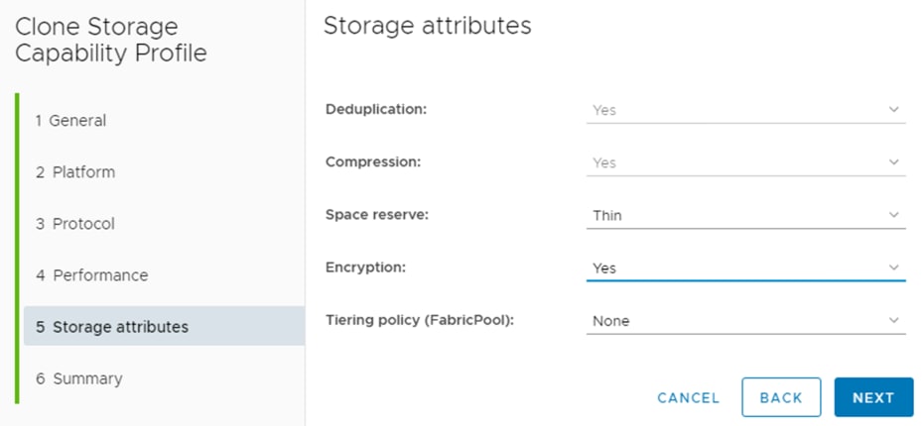Click the chevron arrow on the Compression field
Screen dimensions: 924x426
893,162
